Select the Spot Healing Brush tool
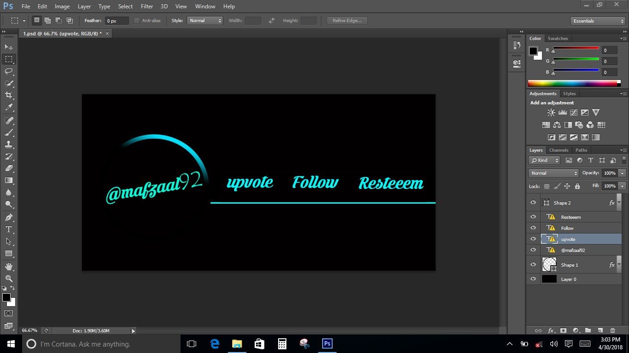Image resolution: width=629 pixels, height=353 pixels. pyautogui.click(x=9, y=120)
